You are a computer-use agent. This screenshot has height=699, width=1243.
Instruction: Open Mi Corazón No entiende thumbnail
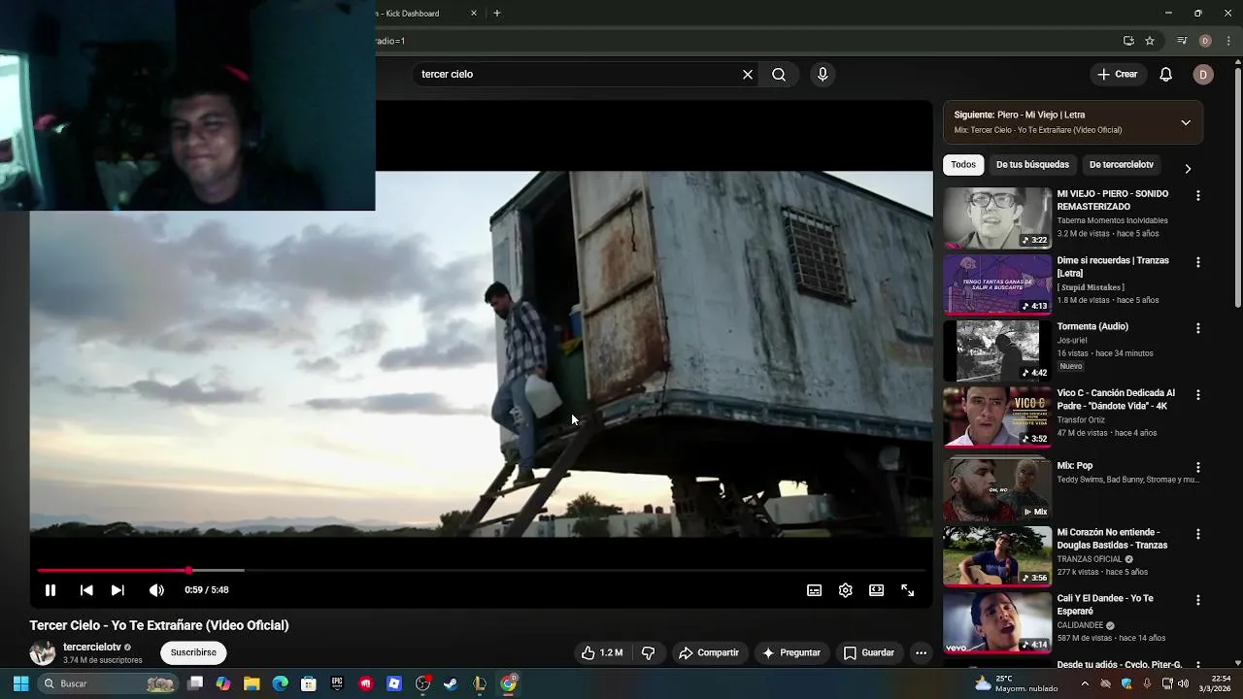click(x=997, y=556)
